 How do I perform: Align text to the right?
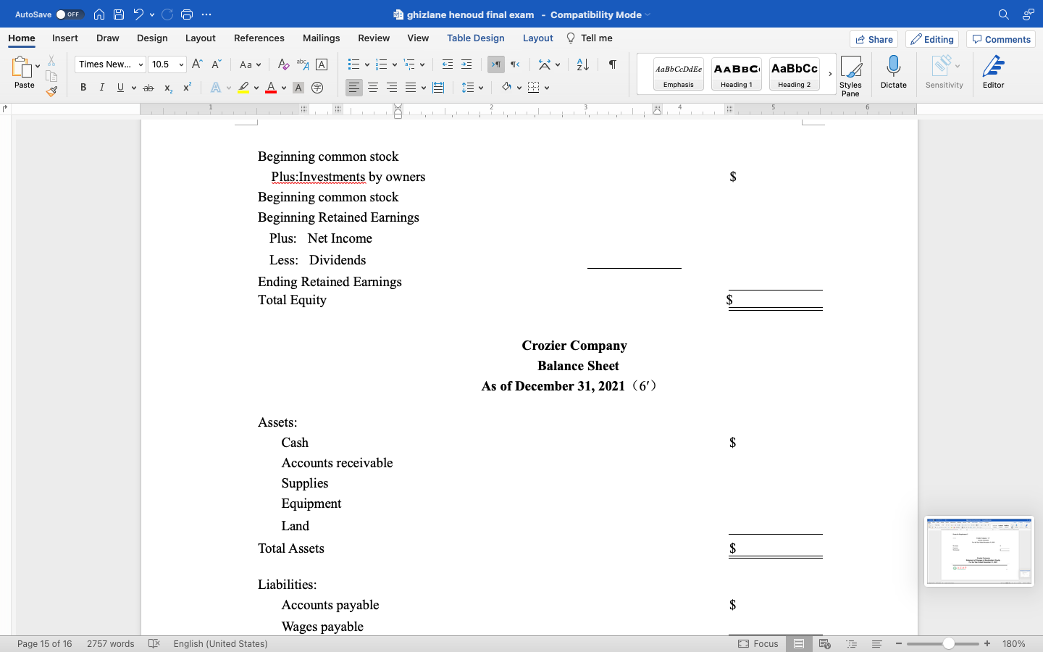[x=392, y=88]
